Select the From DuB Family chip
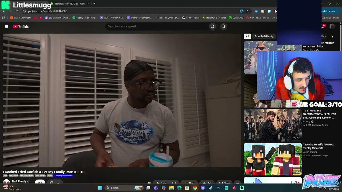 coord(264,36)
